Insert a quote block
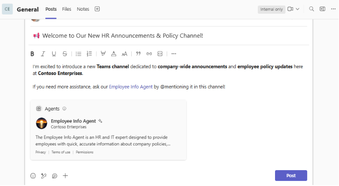Viewport: 339px width, 186px height. [x=138, y=54]
